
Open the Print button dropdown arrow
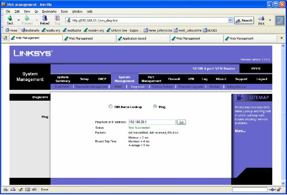[x=270, y=20]
